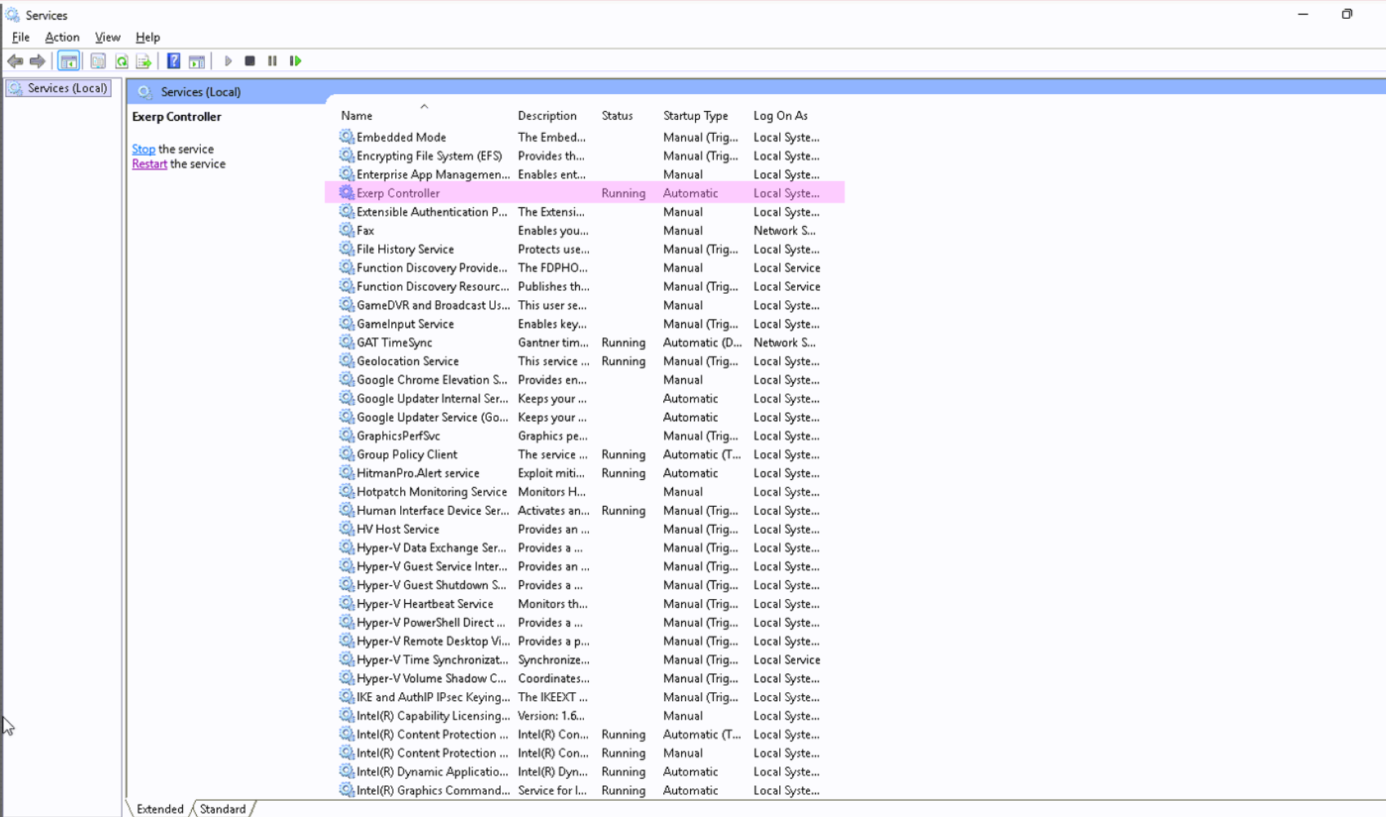Sort services by Status column header
The image size is (1386, 817).
[617, 116]
